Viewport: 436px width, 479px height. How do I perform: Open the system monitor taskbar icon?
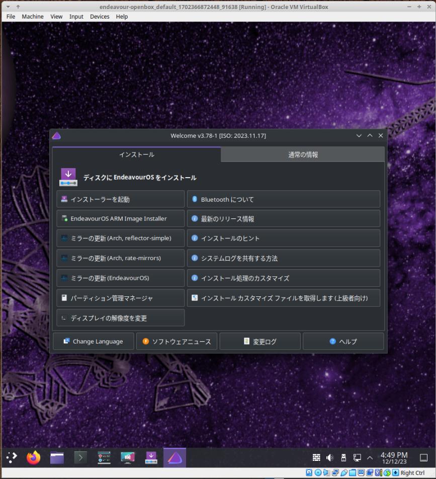pyautogui.click(x=104, y=458)
